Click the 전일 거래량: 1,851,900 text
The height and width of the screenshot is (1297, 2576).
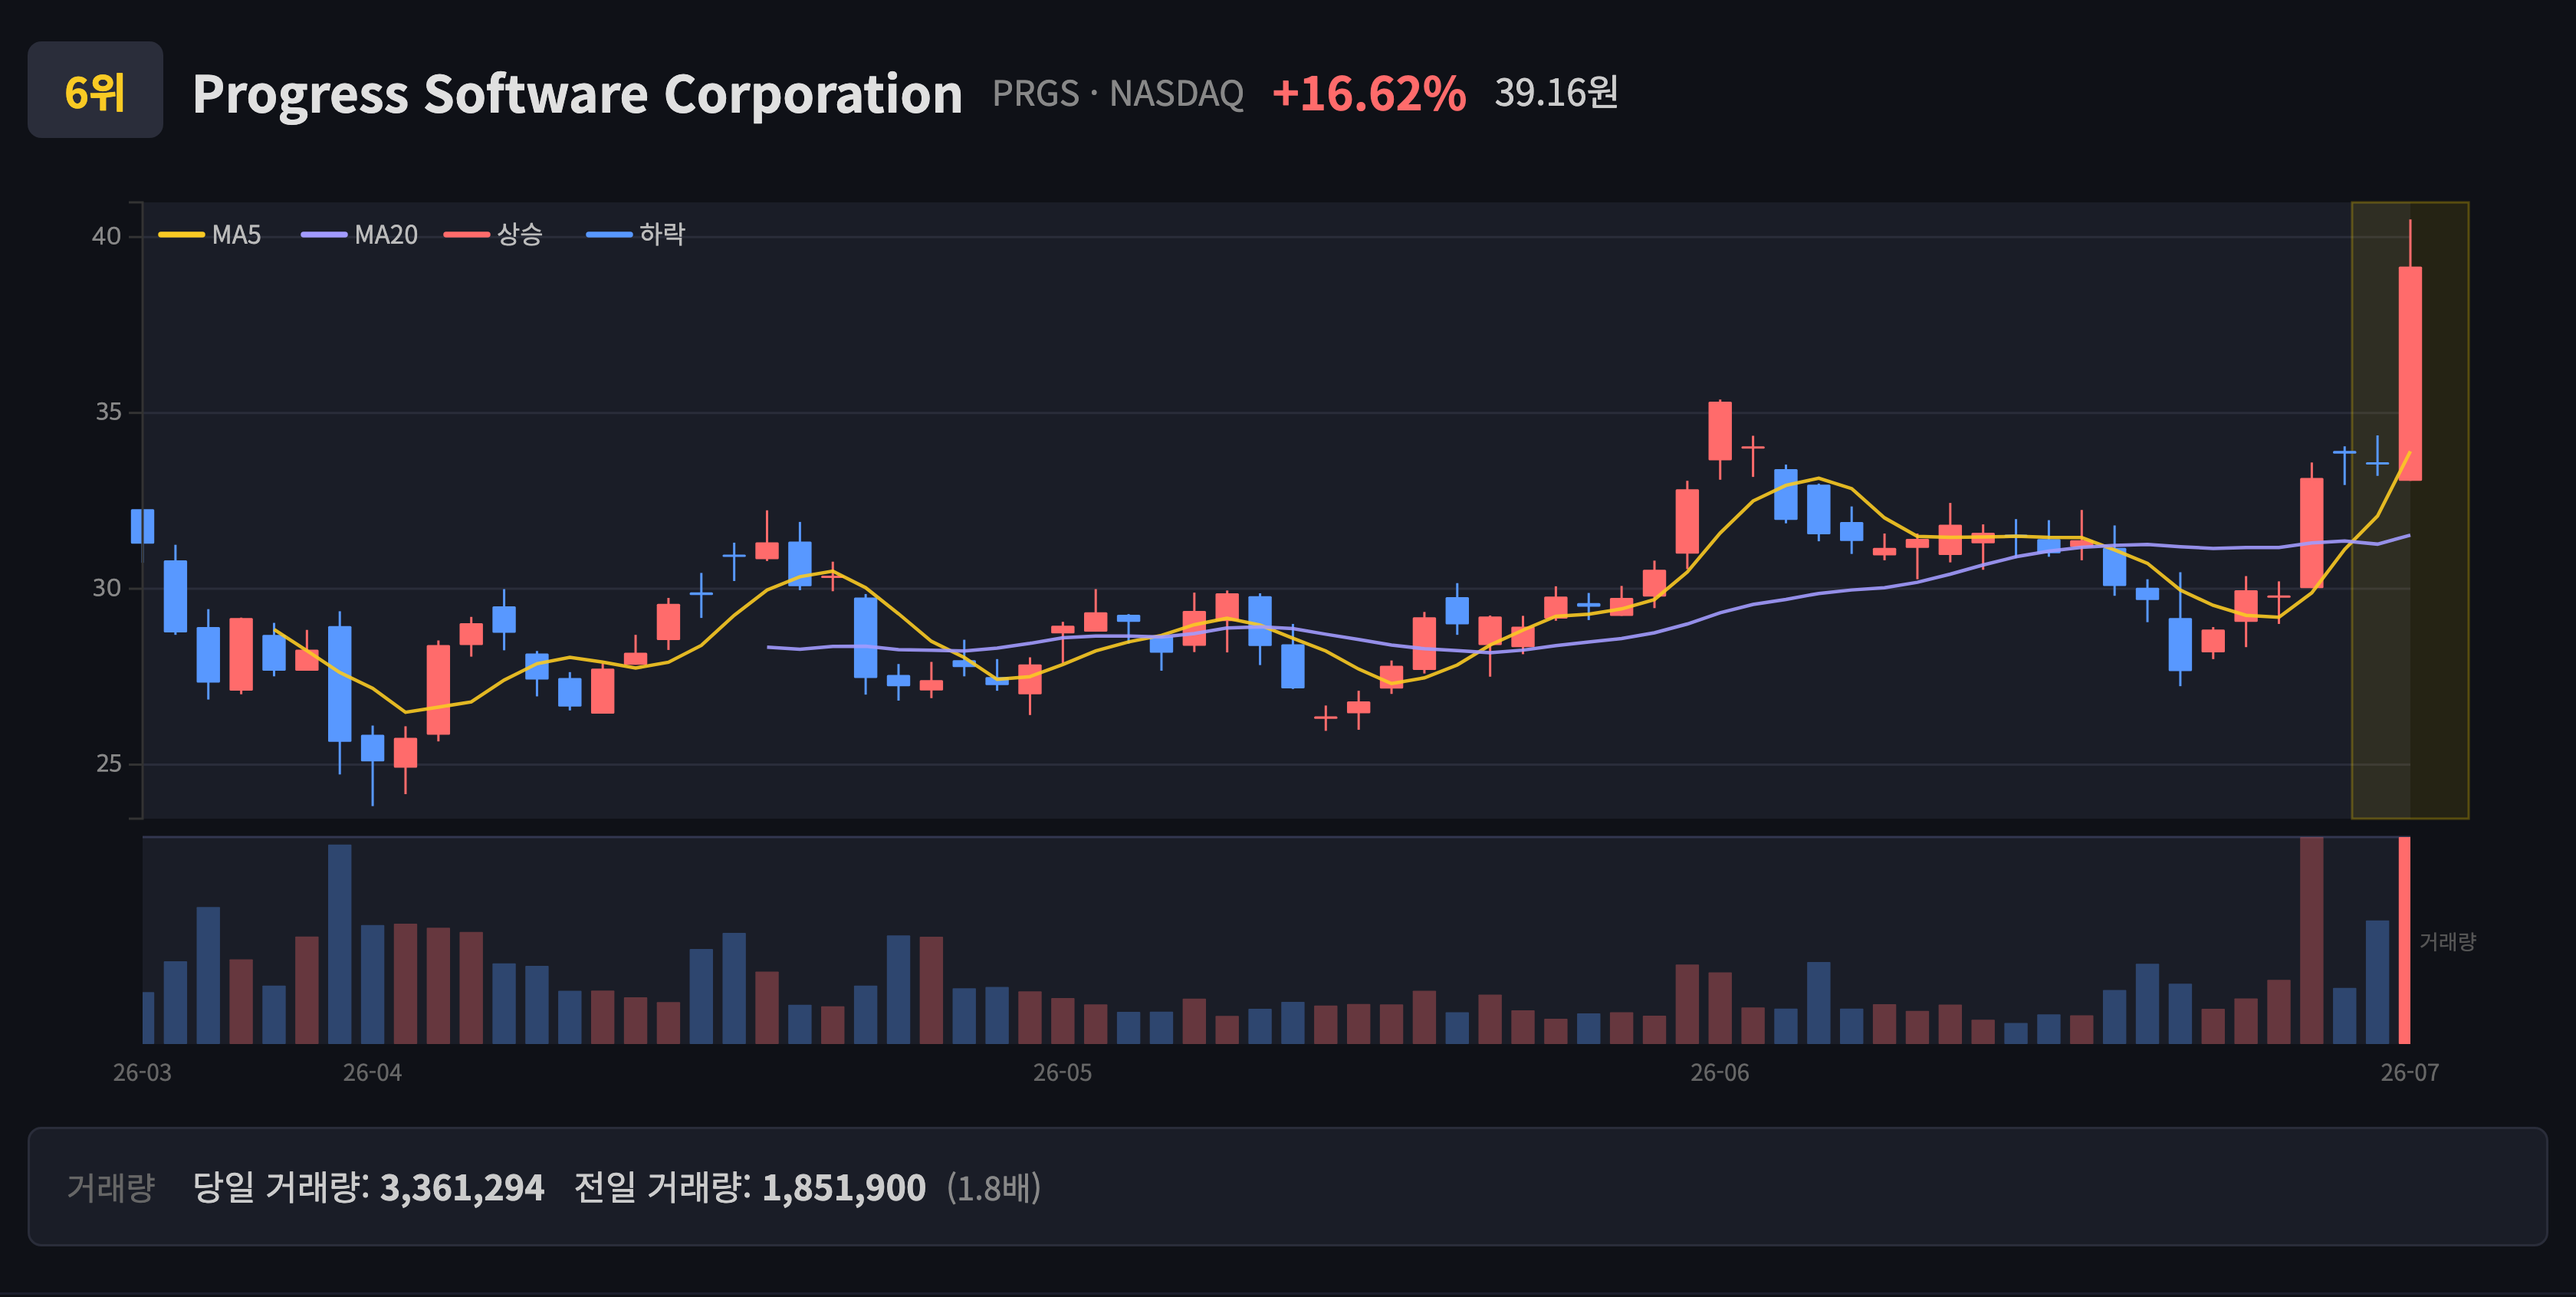pos(750,1187)
